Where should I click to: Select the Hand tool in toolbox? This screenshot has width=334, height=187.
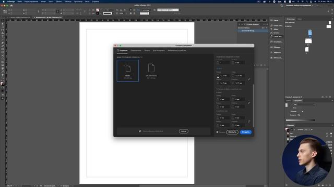tap(3, 75)
